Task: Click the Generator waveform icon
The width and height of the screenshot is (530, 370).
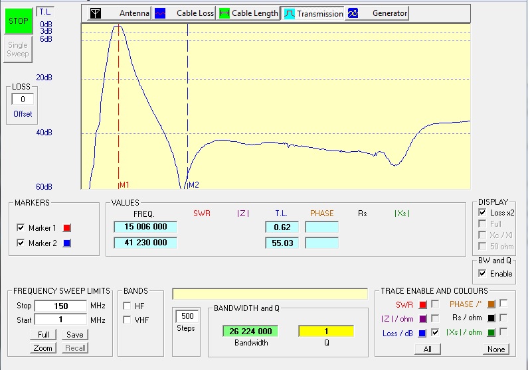Action: point(353,13)
